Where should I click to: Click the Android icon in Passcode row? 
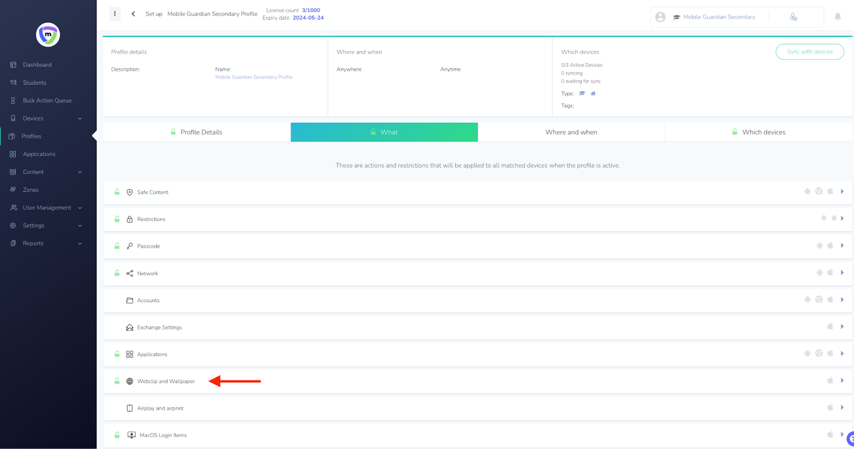(819, 246)
